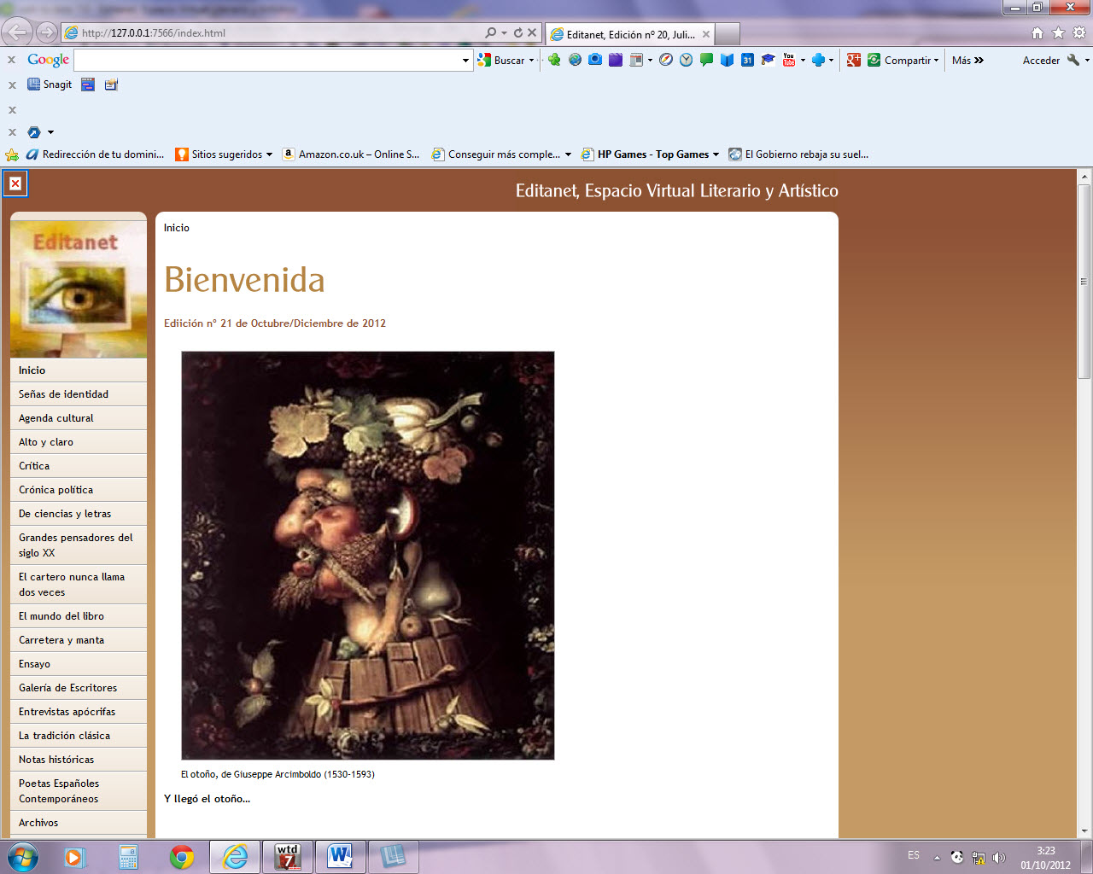Viewport: 1093px width, 874px height.
Task: Open El Gobierno rebaja su suel... favorite
Action: [x=798, y=154]
